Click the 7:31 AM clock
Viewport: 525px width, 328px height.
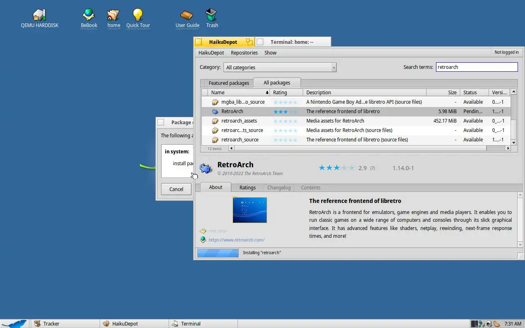(513, 324)
